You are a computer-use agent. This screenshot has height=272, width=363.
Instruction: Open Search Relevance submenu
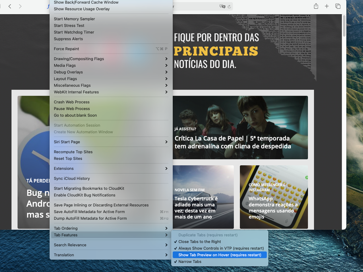click(111, 245)
